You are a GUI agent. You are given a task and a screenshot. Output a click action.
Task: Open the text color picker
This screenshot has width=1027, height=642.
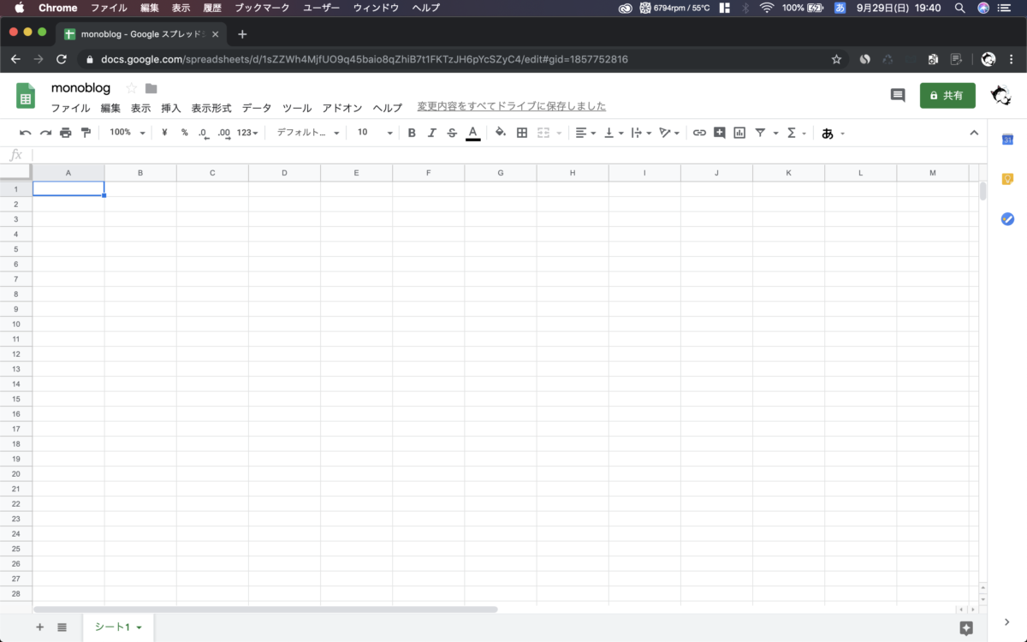click(x=472, y=133)
